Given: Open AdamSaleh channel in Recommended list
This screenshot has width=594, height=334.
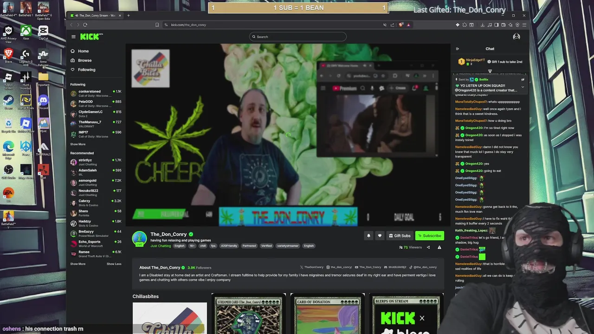Looking at the screenshot, I should click(96, 172).
